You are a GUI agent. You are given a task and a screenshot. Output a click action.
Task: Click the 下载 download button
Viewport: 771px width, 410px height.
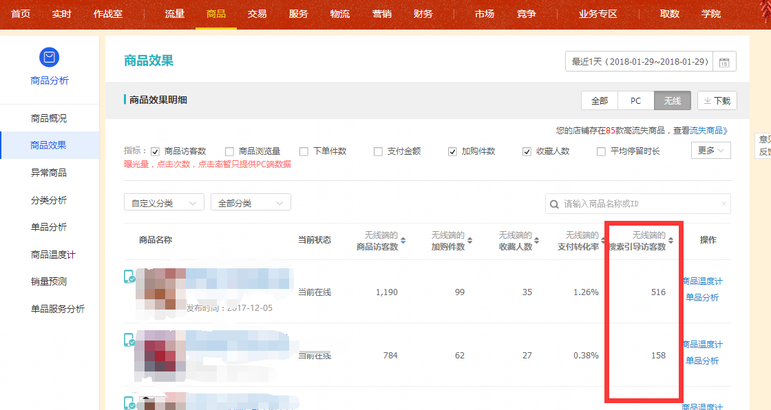point(717,100)
